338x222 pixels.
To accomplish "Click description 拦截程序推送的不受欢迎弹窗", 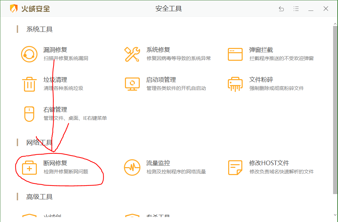I will (281, 58).
